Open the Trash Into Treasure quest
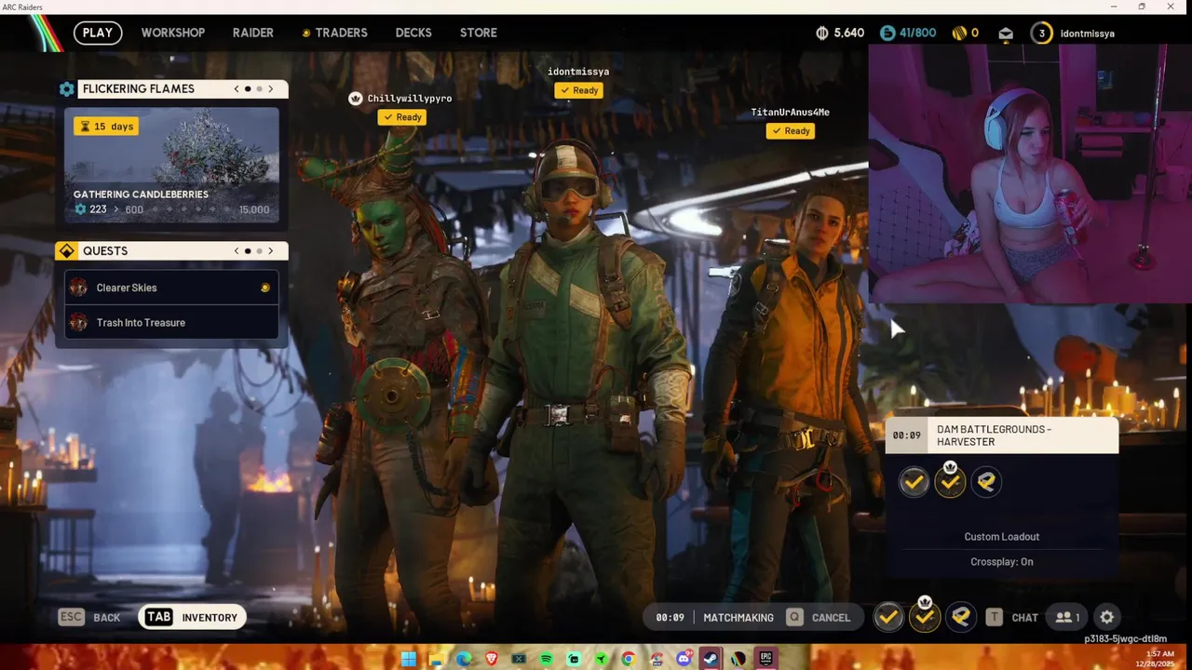1192x670 pixels. [x=171, y=323]
